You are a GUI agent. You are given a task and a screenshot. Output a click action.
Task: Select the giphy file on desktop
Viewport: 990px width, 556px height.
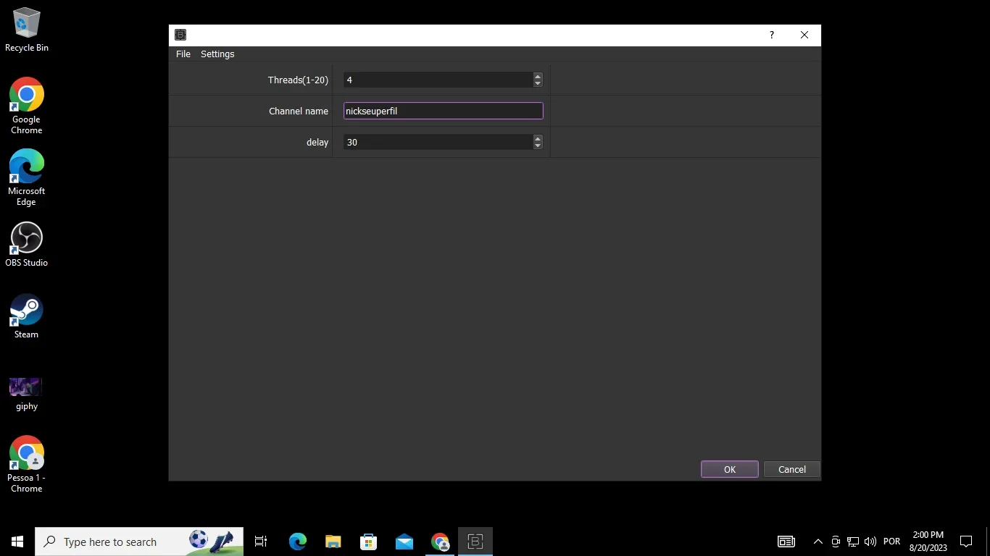[x=27, y=394]
